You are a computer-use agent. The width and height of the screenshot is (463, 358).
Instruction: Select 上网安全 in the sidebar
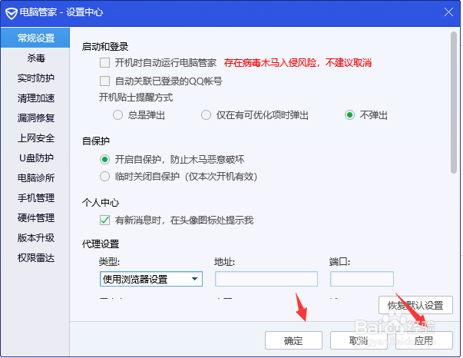tap(35, 138)
